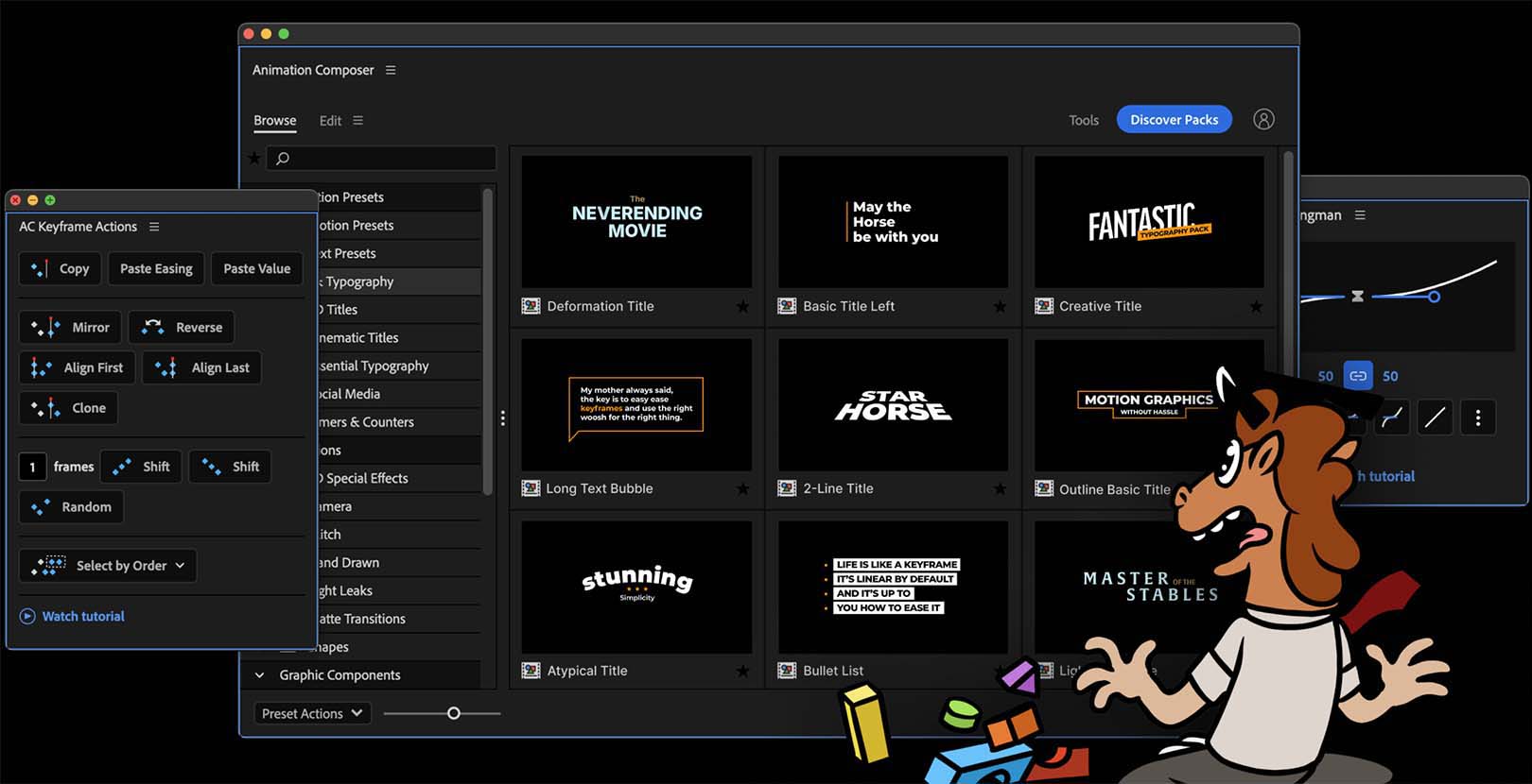Switch to the Browse tab
This screenshot has width=1532, height=784.
[274, 120]
